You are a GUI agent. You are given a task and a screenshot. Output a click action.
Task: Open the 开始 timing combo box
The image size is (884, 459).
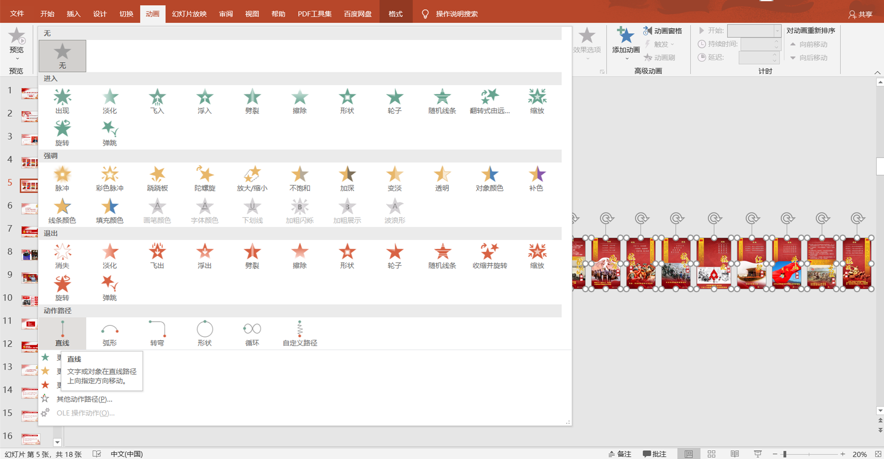point(754,30)
